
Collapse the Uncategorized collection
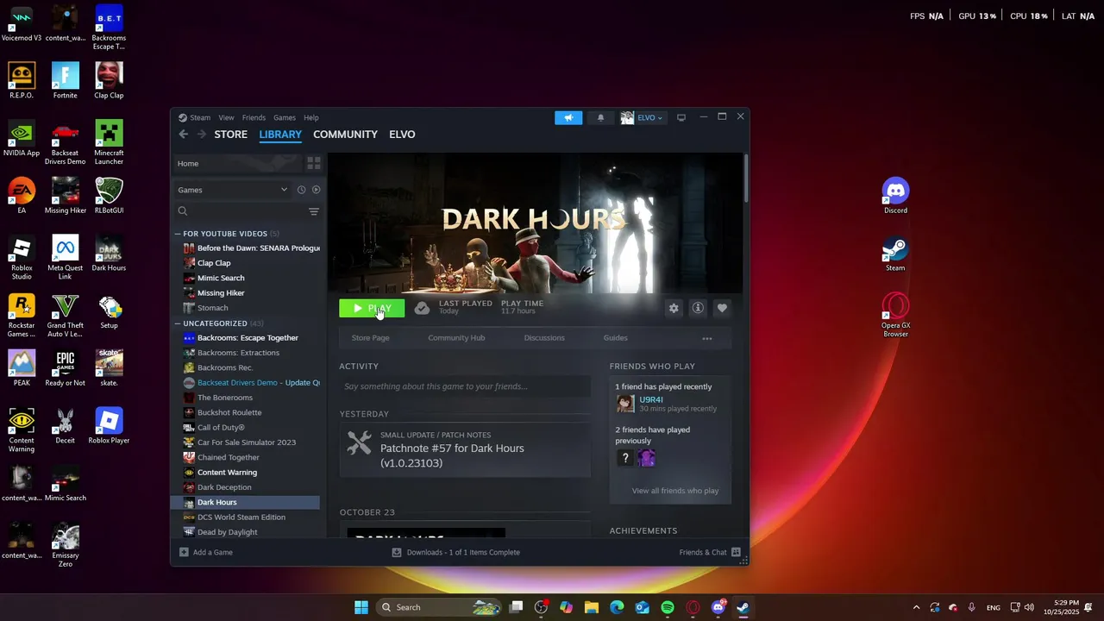click(178, 323)
